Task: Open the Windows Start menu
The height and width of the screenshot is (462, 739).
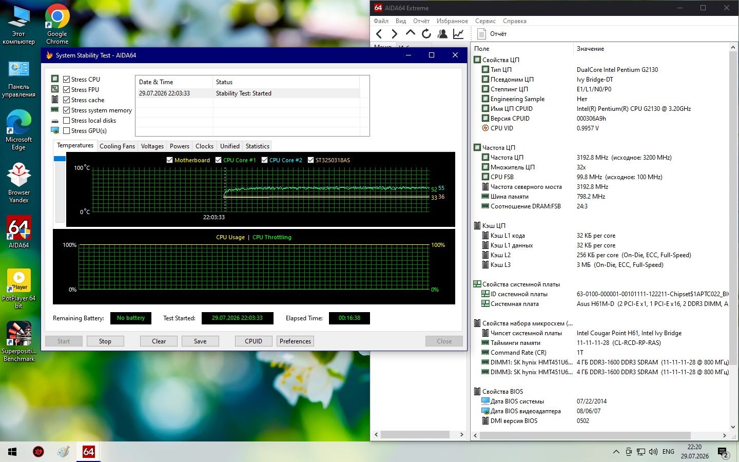Action: click(x=12, y=452)
